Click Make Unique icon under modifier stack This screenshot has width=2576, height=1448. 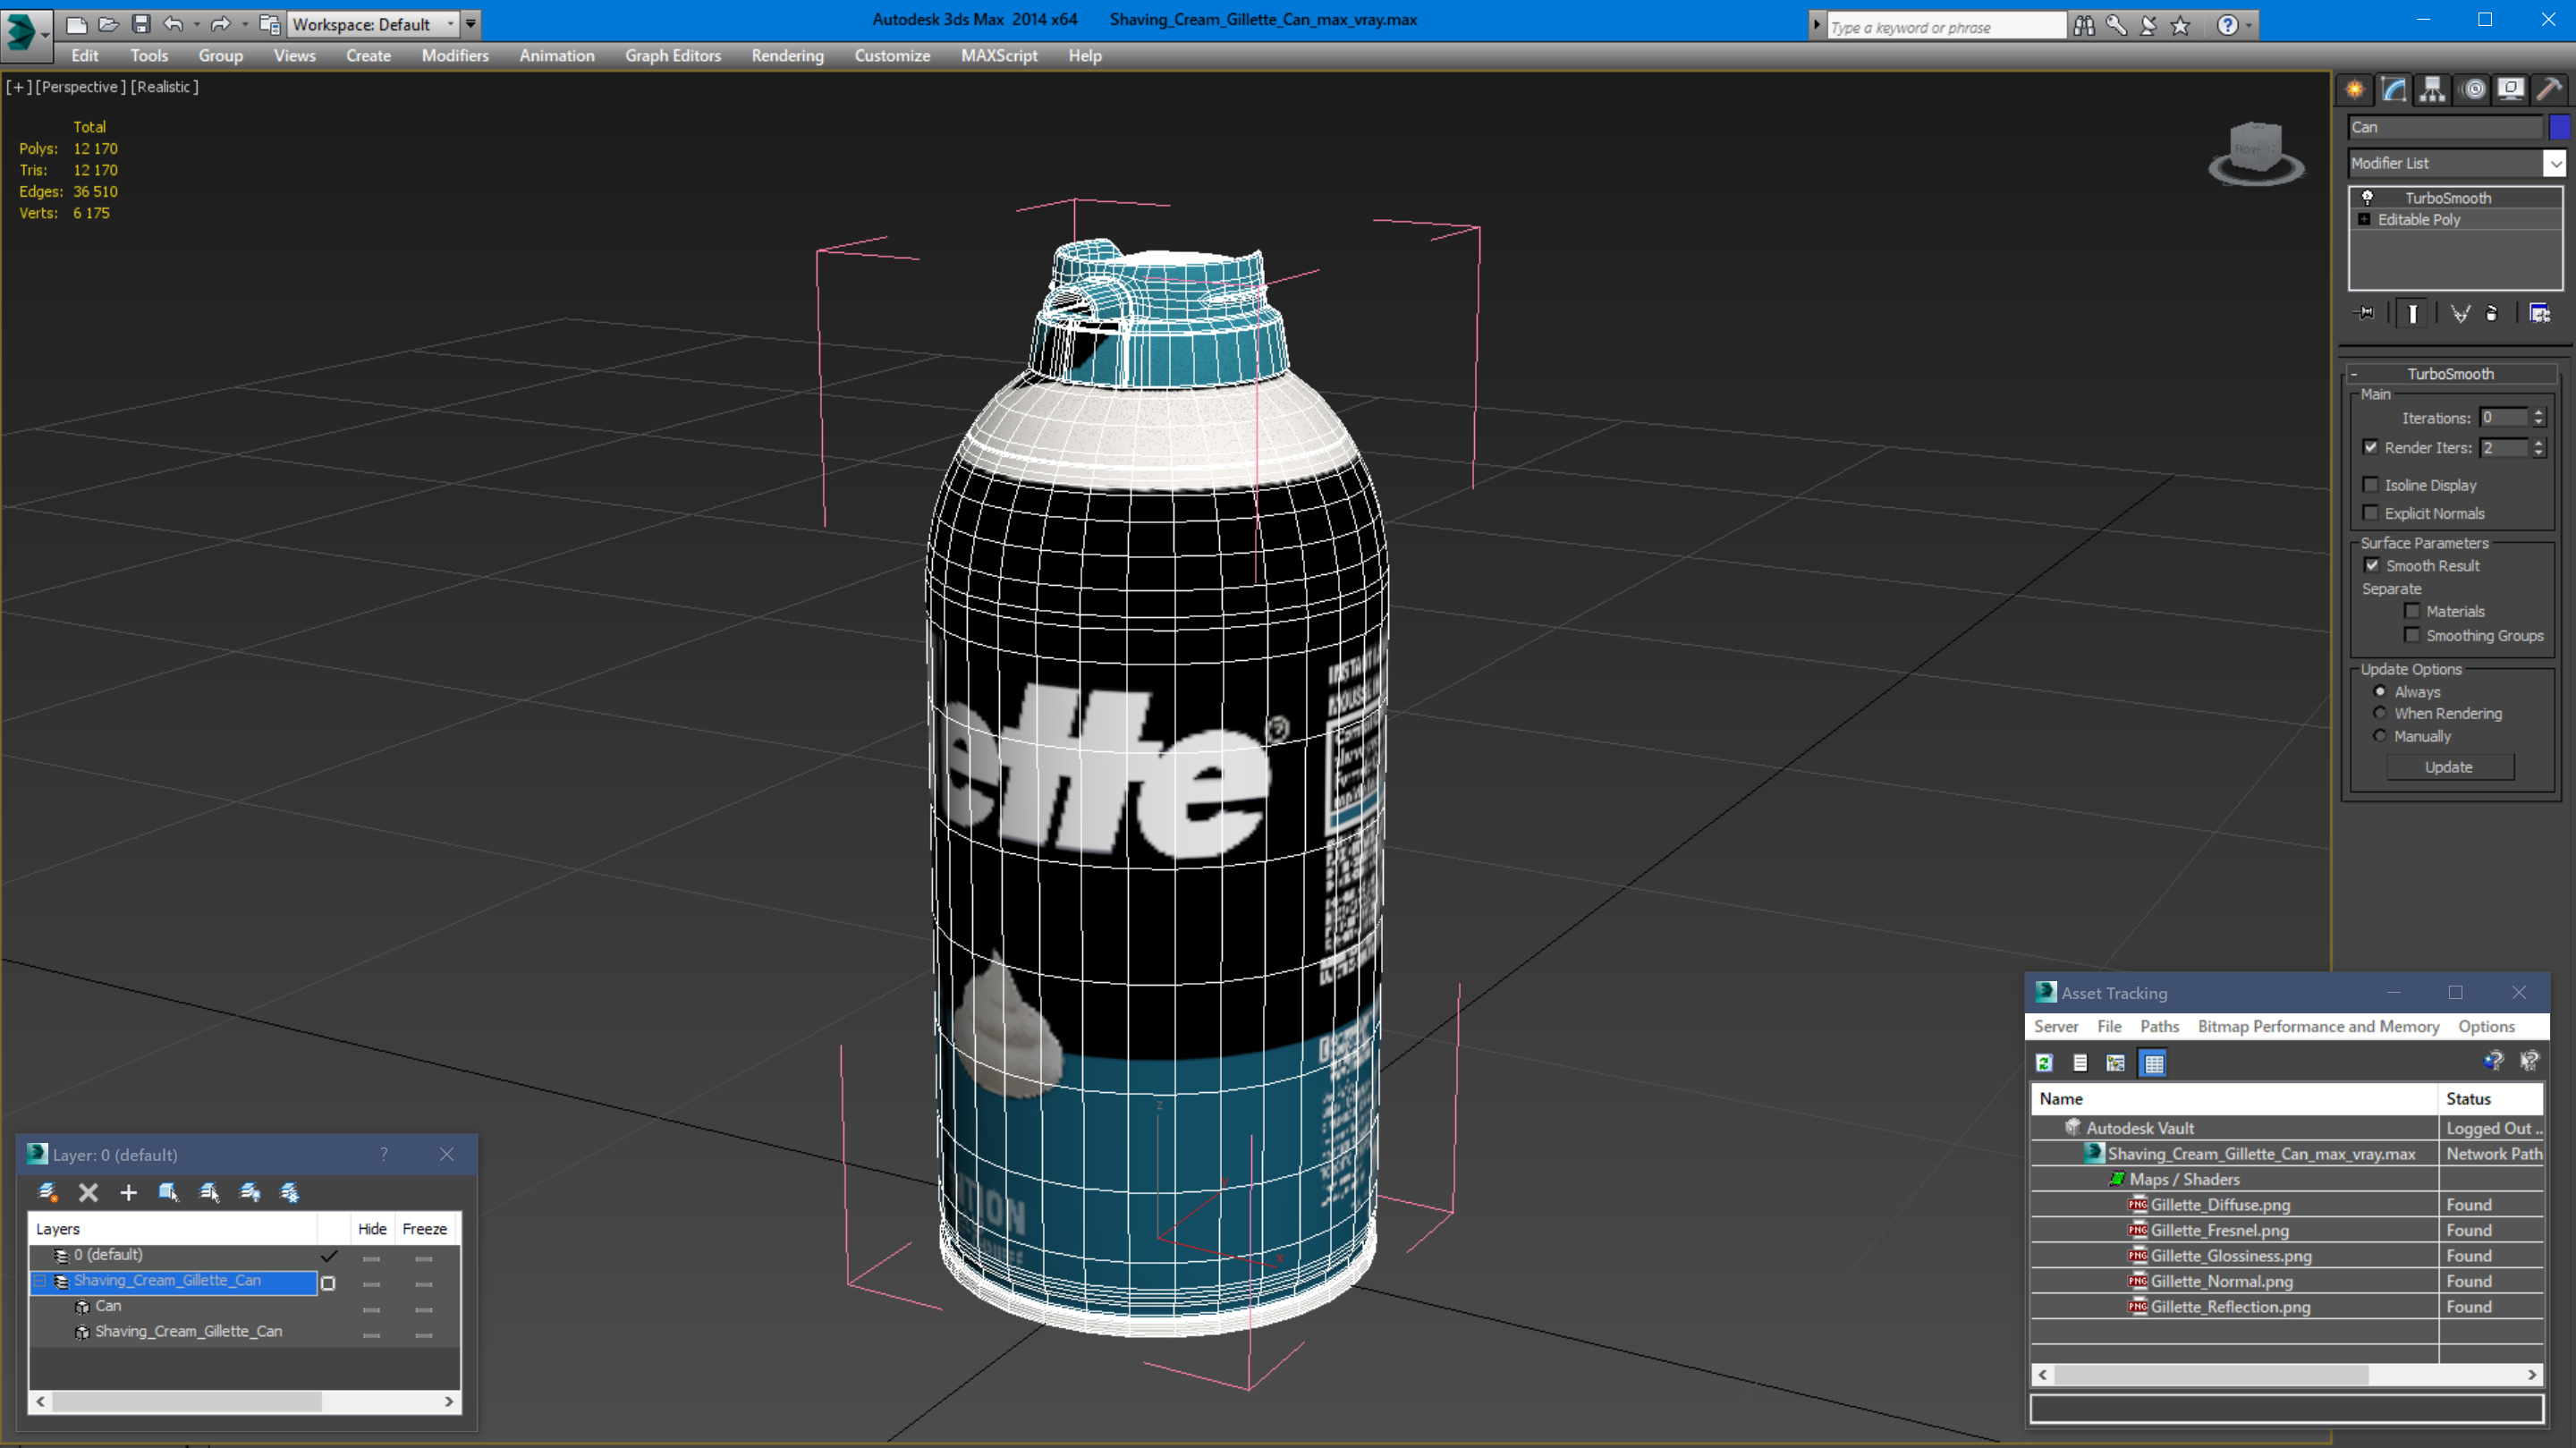[x=2460, y=314]
